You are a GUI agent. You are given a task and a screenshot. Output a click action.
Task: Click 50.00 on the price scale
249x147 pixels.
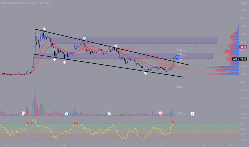(x=243, y=42)
